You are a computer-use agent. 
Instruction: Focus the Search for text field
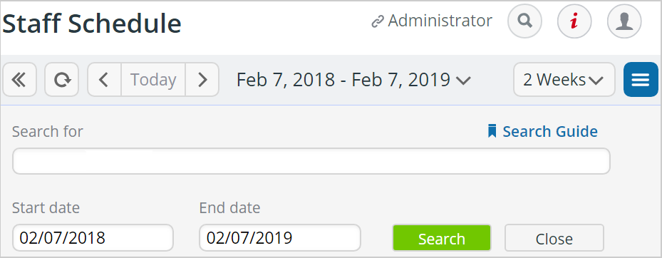point(311,161)
